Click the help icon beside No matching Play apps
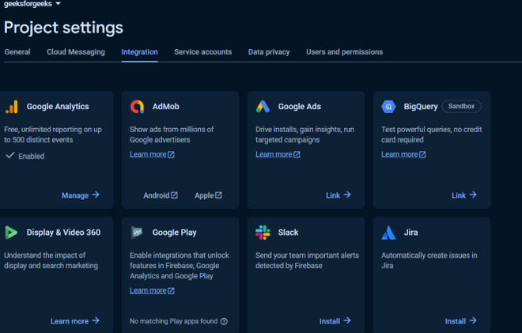Screen dimensions: 522x333 point(224,321)
